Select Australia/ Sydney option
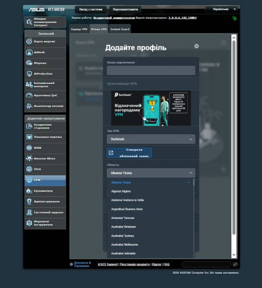This screenshot has height=288, width=262. (x=150, y=236)
